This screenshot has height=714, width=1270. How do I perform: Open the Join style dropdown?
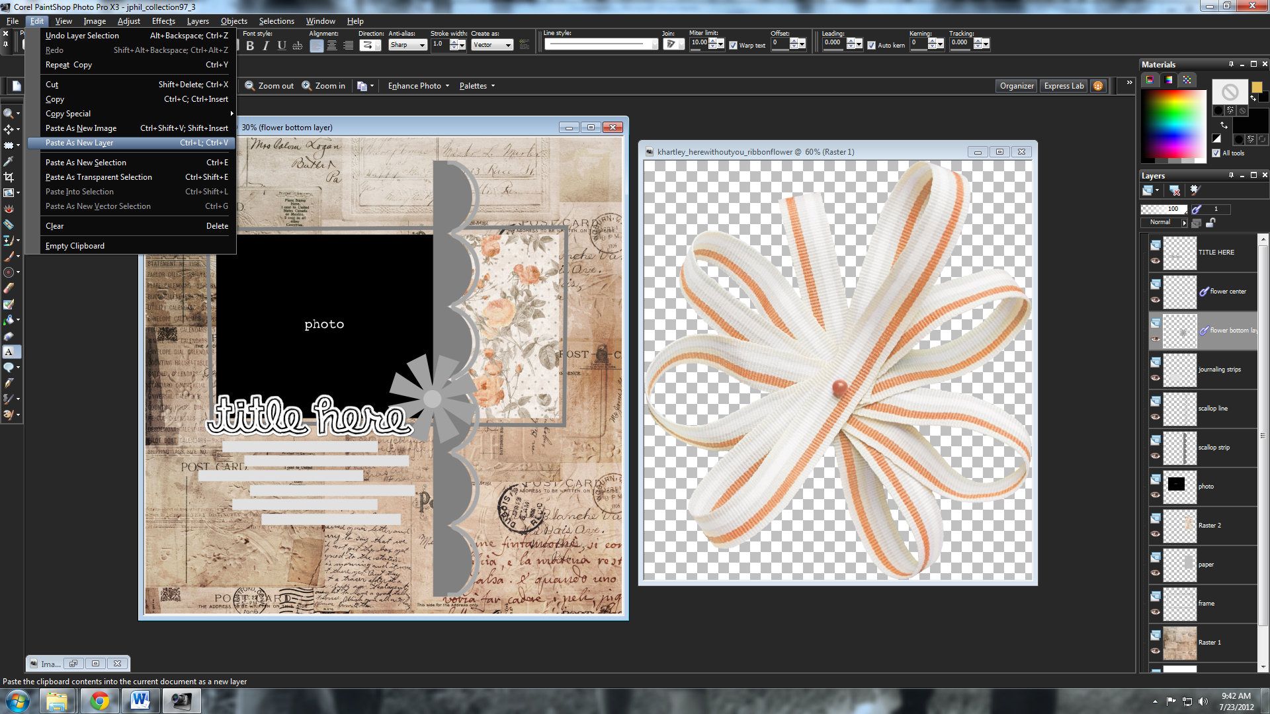click(x=673, y=44)
